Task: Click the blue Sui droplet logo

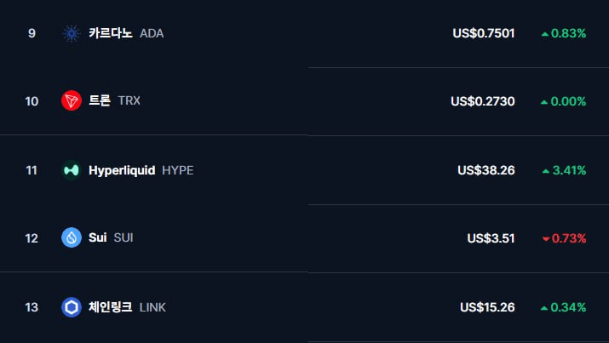Action: click(x=72, y=237)
